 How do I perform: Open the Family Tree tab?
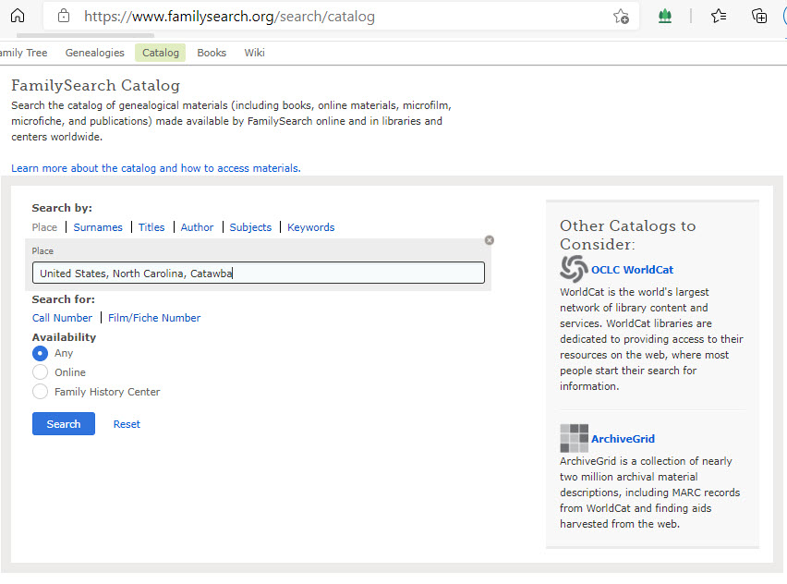[x=24, y=53]
